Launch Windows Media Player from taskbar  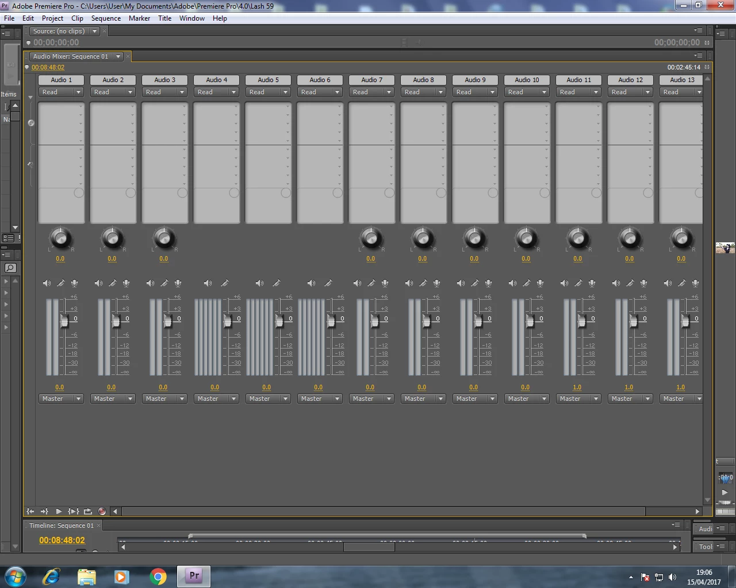coord(121,576)
